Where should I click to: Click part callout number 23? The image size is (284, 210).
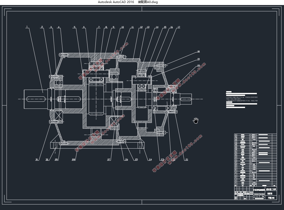(x=162, y=160)
